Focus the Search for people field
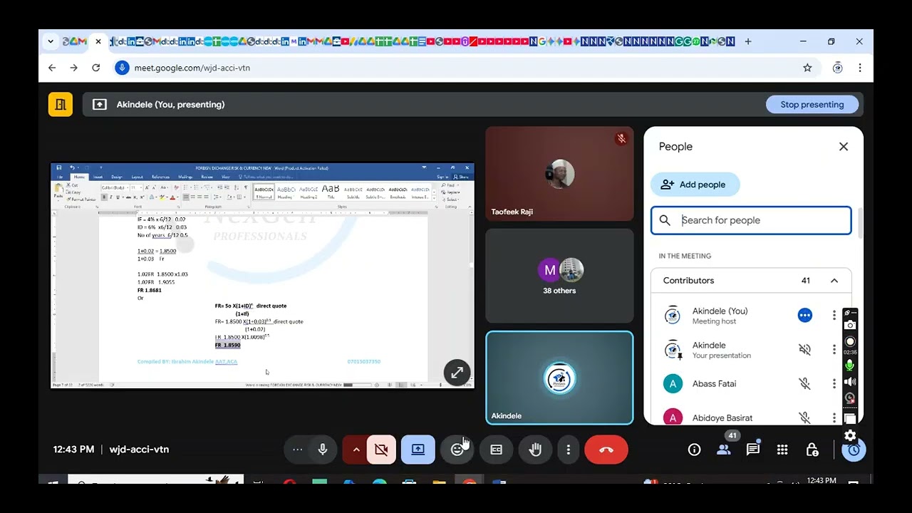 tap(751, 220)
